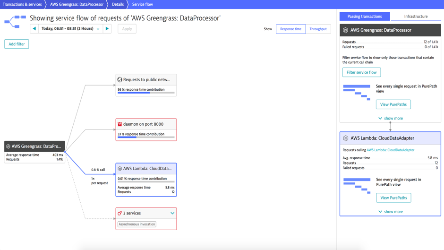Click 0.01% response time contribution bar
Screen dimensions: 444x250
[x=146, y=181]
